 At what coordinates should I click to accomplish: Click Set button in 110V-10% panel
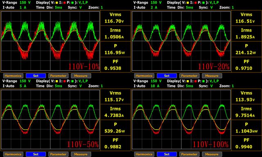pyautogui.click(x=36, y=76)
